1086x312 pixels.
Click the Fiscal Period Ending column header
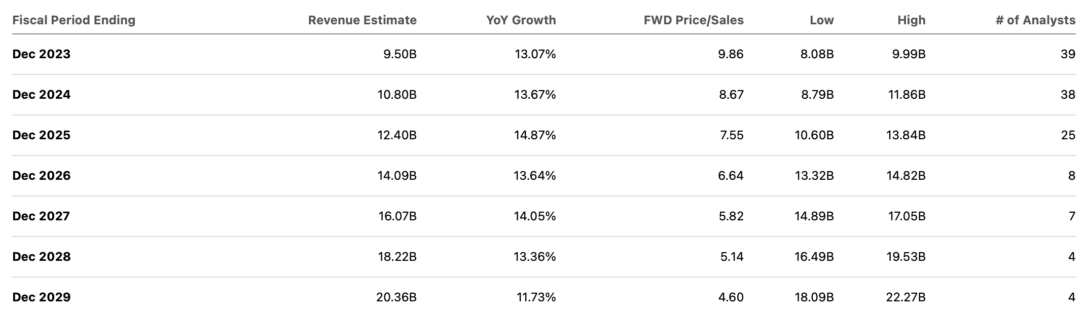(74, 20)
